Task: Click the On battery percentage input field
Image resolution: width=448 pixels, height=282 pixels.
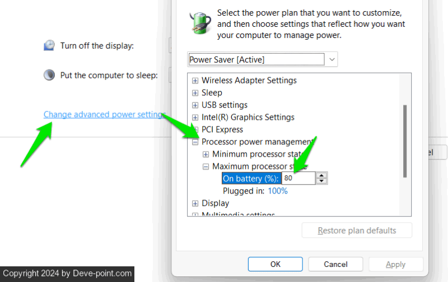Action: click(x=298, y=178)
